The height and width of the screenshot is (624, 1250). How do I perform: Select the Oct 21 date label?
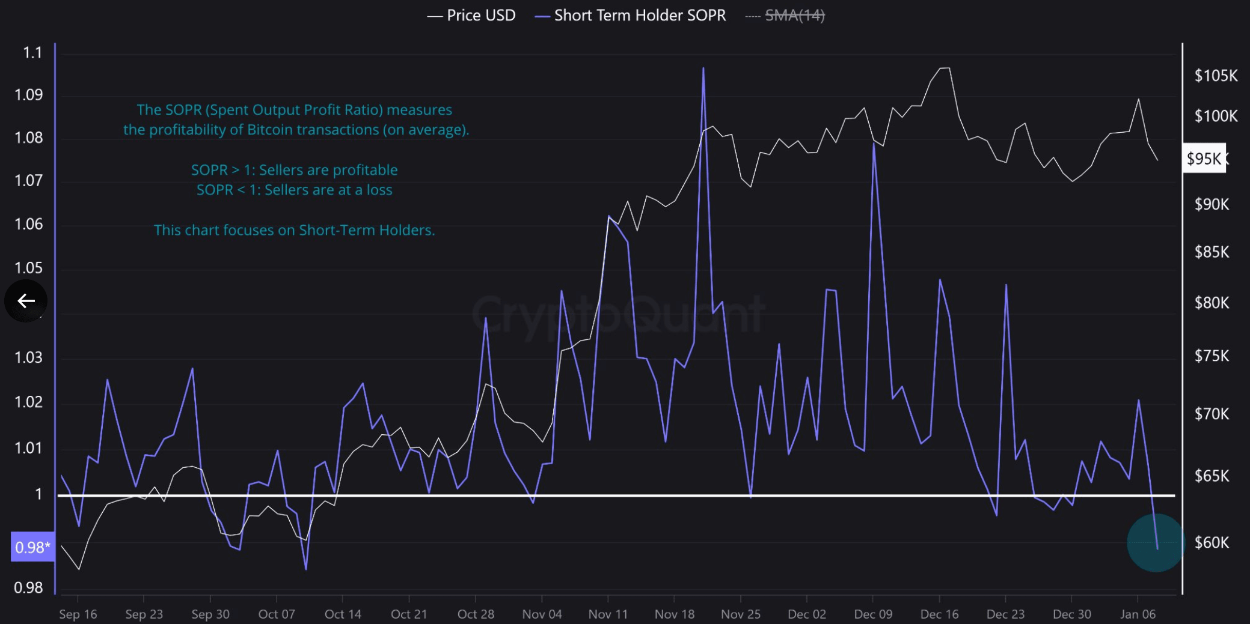pyautogui.click(x=409, y=614)
